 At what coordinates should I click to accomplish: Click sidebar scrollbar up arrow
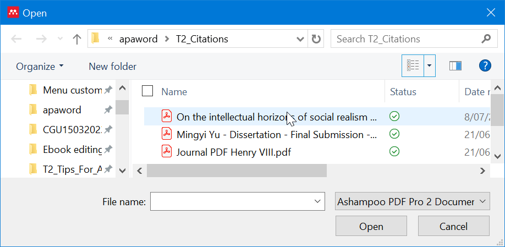(122, 88)
